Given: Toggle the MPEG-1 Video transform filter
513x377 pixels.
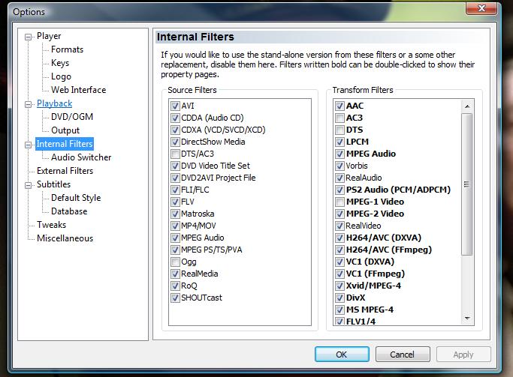Looking at the screenshot, I should tap(340, 202).
